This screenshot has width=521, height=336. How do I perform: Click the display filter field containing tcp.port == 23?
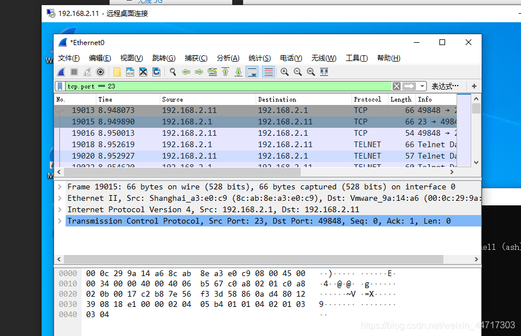[x=228, y=86]
